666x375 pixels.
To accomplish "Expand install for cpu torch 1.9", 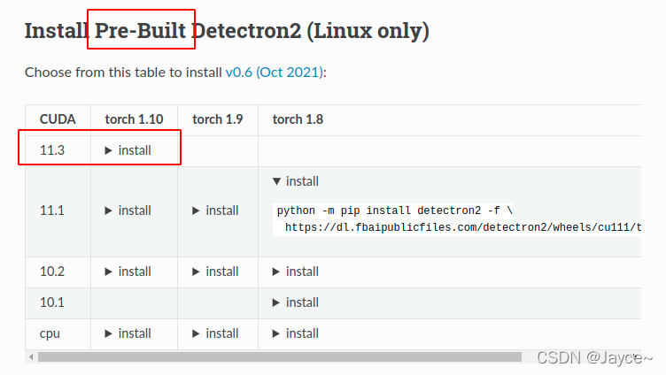I will pyautogui.click(x=215, y=333).
